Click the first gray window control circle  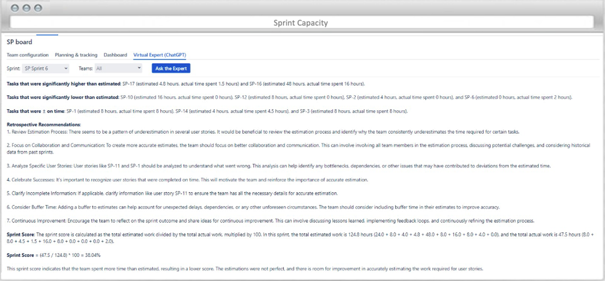15,8
